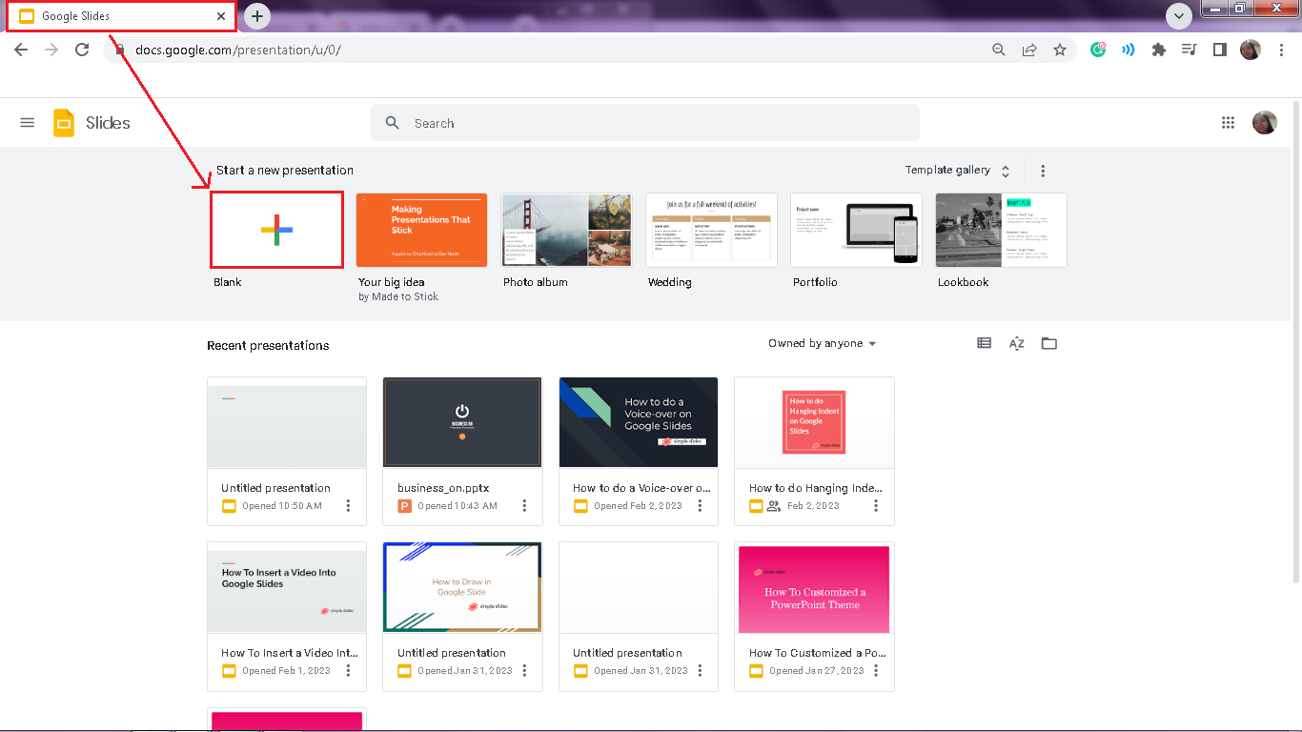Screen dimensions: 1302x732
Task: Open options menu for business_on.pptx
Action: 524,506
